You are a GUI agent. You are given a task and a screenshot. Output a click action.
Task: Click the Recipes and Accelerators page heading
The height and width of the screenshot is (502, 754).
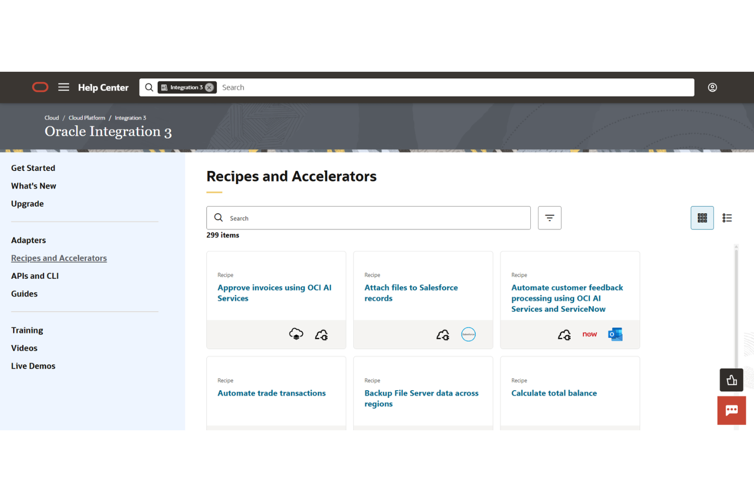(x=291, y=176)
